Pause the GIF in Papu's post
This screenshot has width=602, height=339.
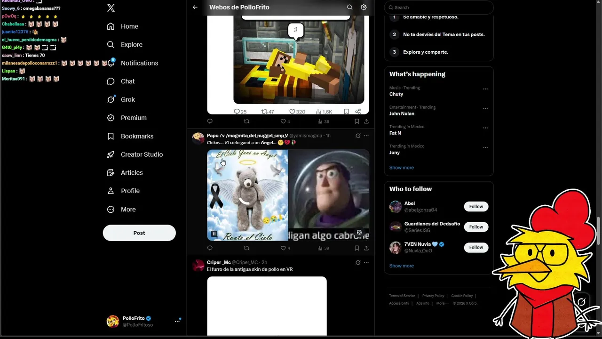214,234
